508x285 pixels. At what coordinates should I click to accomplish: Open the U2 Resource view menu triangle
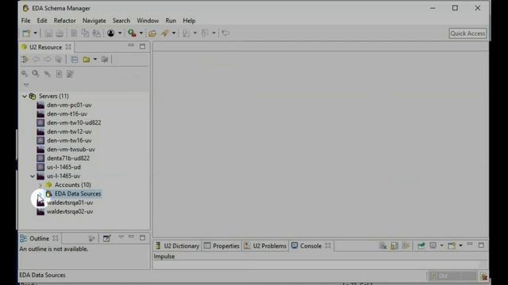click(x=26, y=85)
